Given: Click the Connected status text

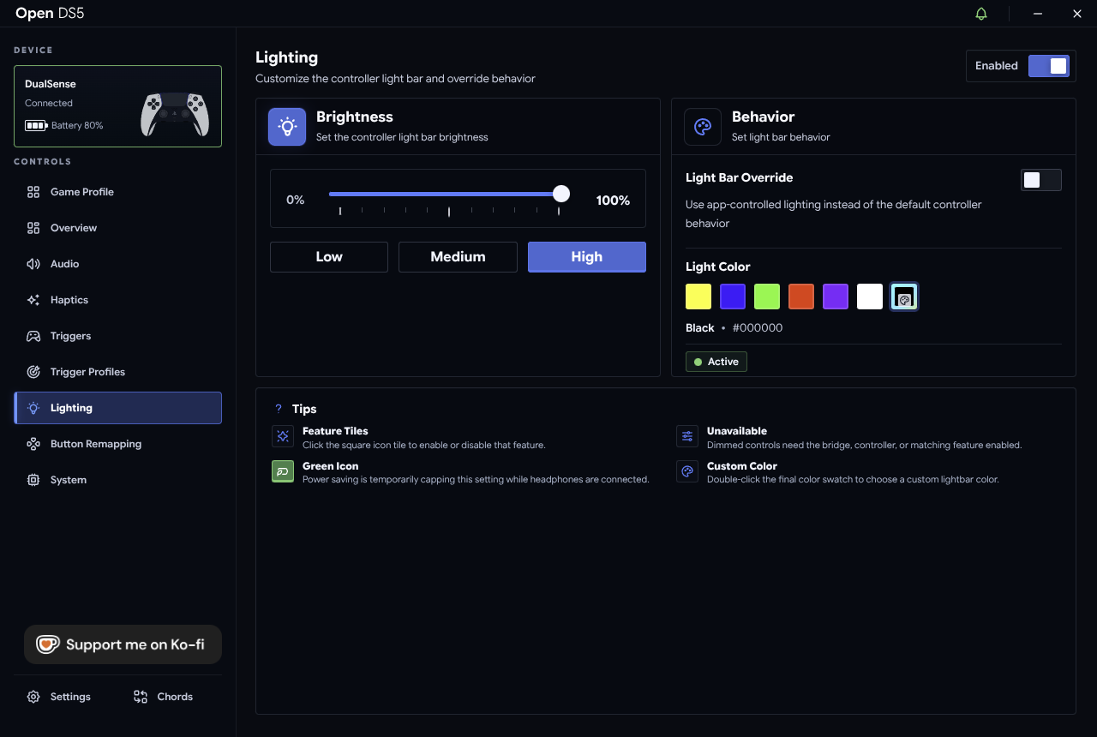Looking at the screenshot, I should [x=49, y=103].
